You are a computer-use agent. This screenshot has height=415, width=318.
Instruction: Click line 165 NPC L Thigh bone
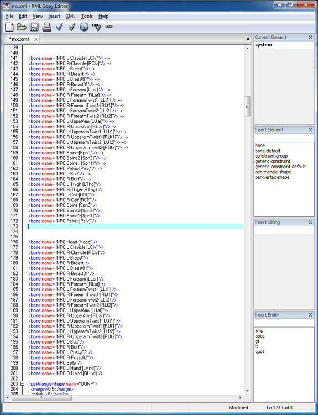(x=65, y=184)
